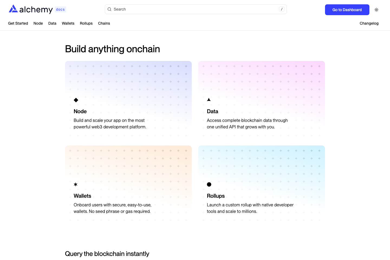
Task: Click the slash keyboard shortcut badge in search
Action: click(x=282, y=9)
